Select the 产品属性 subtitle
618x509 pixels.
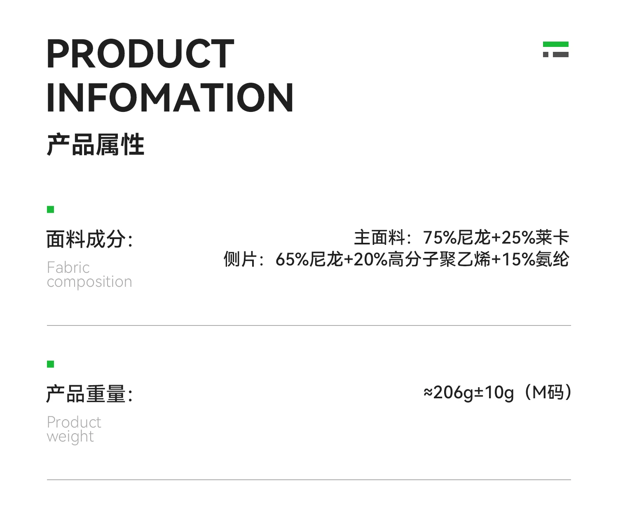point(95,145)
